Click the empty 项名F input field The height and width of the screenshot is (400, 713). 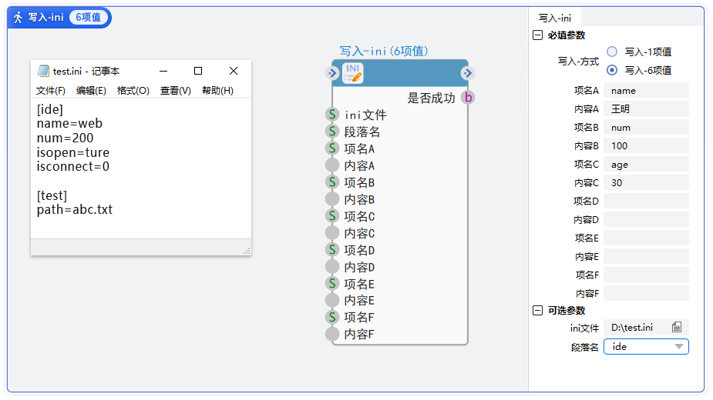(x=646, y=275)
